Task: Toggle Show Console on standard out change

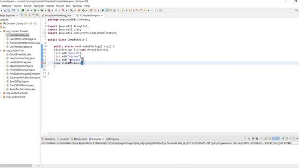Action: click(274, 139)
